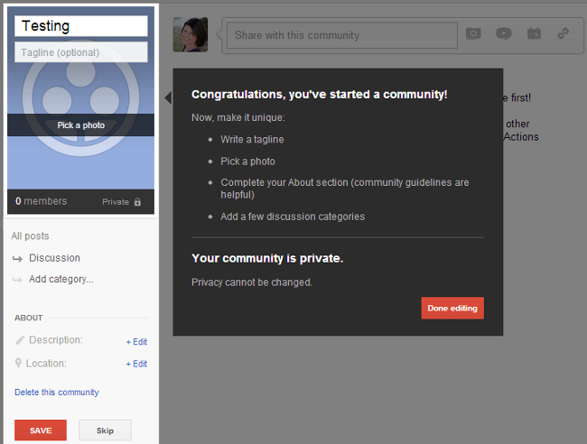
Task: Click the location pin icon
Action: click(x=18, y=363)
